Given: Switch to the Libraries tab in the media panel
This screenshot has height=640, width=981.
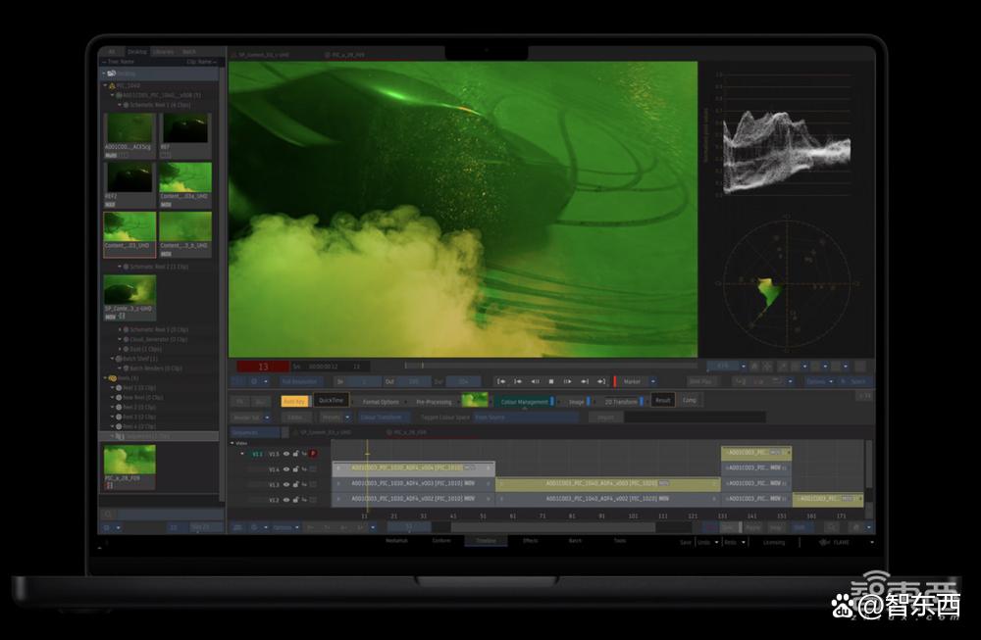Looking at the screenshot, I should click(x=164, y=52).
